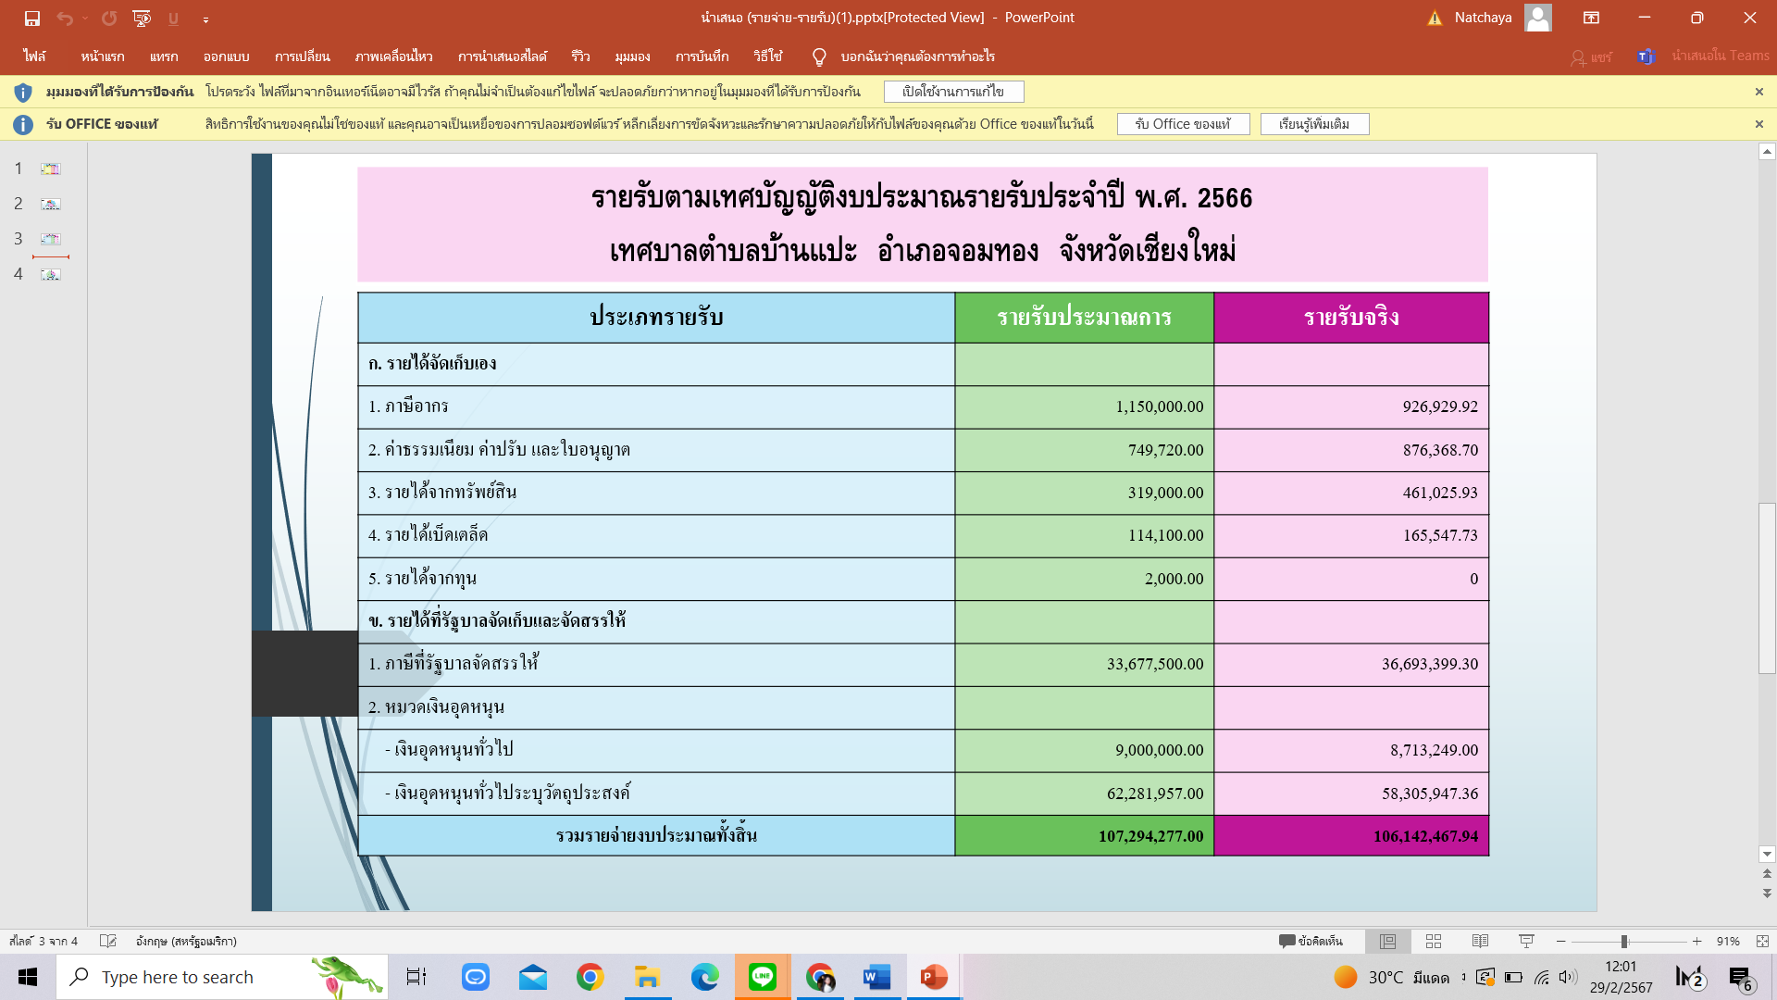This screenshot has width=1777, height=1000.
Task: Click the zoom slider handle in the status bar
Action: [1623, 941]
